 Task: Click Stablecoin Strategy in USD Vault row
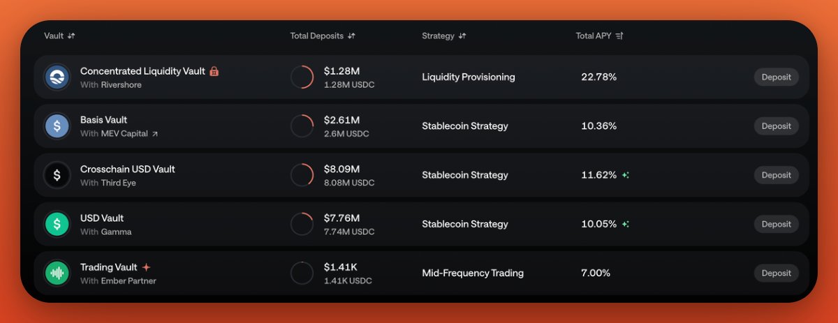465,224
